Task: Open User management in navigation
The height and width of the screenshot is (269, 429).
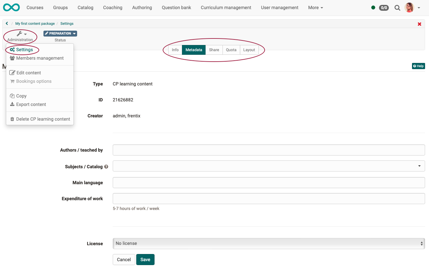Action: click(x=280, y=7)
